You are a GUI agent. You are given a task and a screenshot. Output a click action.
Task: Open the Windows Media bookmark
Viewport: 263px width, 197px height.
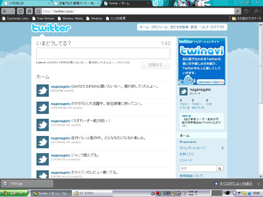click(x=70, y=18)
